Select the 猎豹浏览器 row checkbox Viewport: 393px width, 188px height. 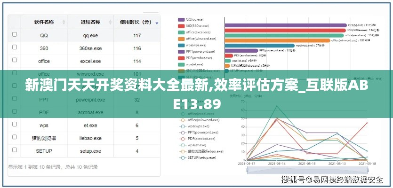[x=15, y=137]
